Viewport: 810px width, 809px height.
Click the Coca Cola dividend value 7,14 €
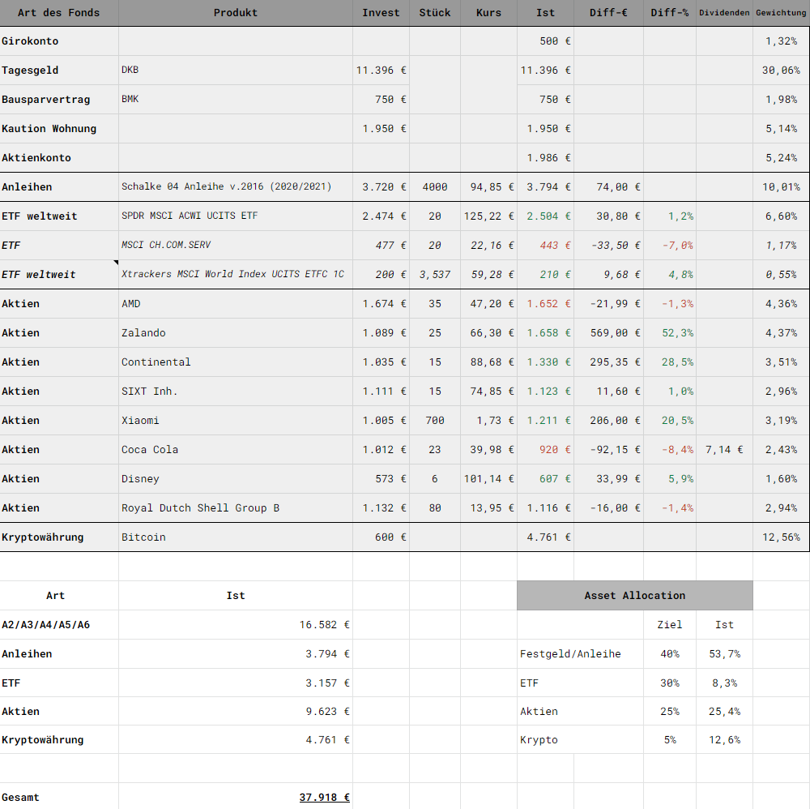(x=724, y=449)
